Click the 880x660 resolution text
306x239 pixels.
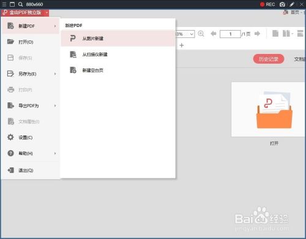34,4
